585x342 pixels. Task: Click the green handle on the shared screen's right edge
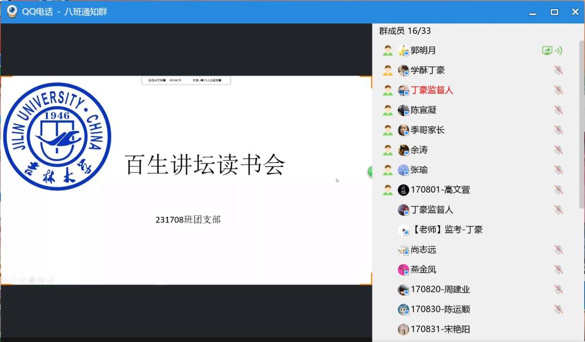[x=370, y=171]
